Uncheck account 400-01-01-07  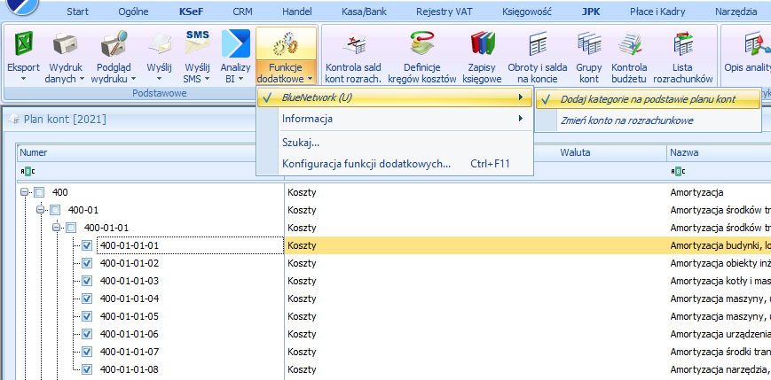87,352
